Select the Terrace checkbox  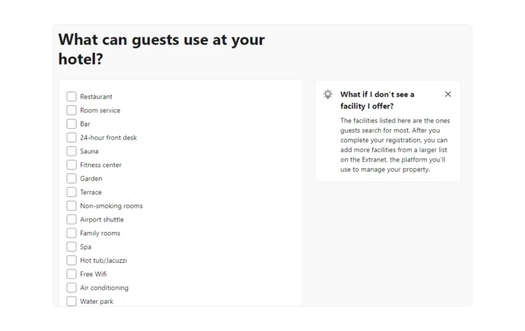pos(72,192)
